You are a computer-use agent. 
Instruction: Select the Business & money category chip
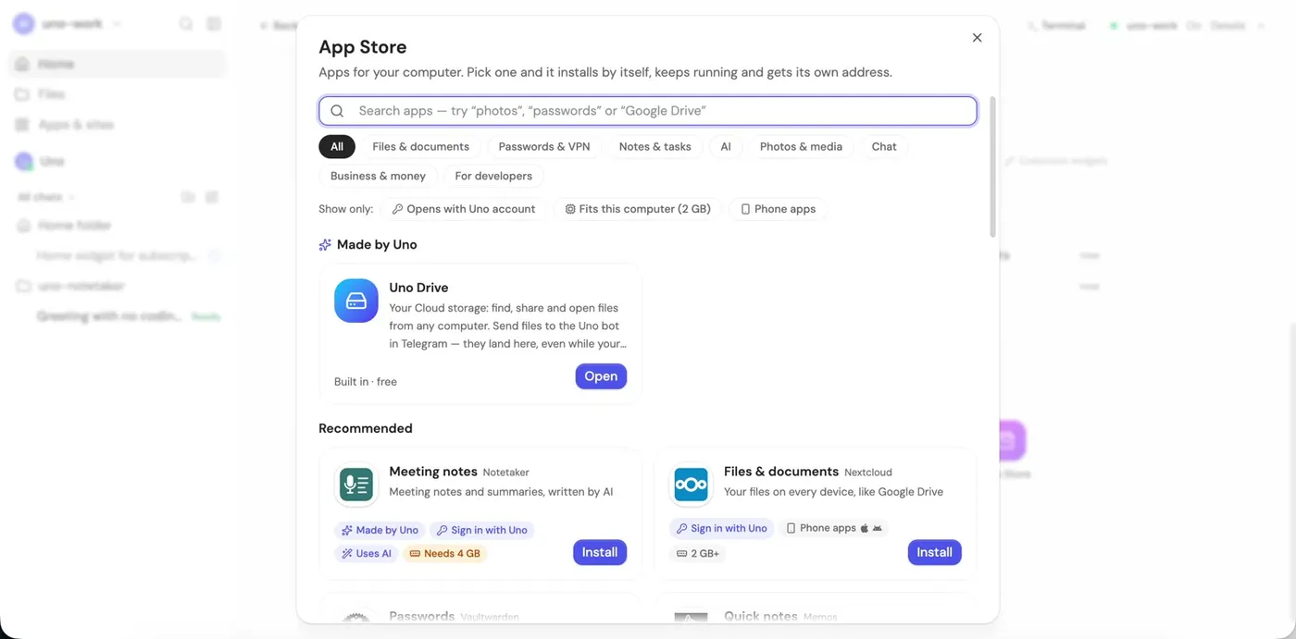[379, 176]
